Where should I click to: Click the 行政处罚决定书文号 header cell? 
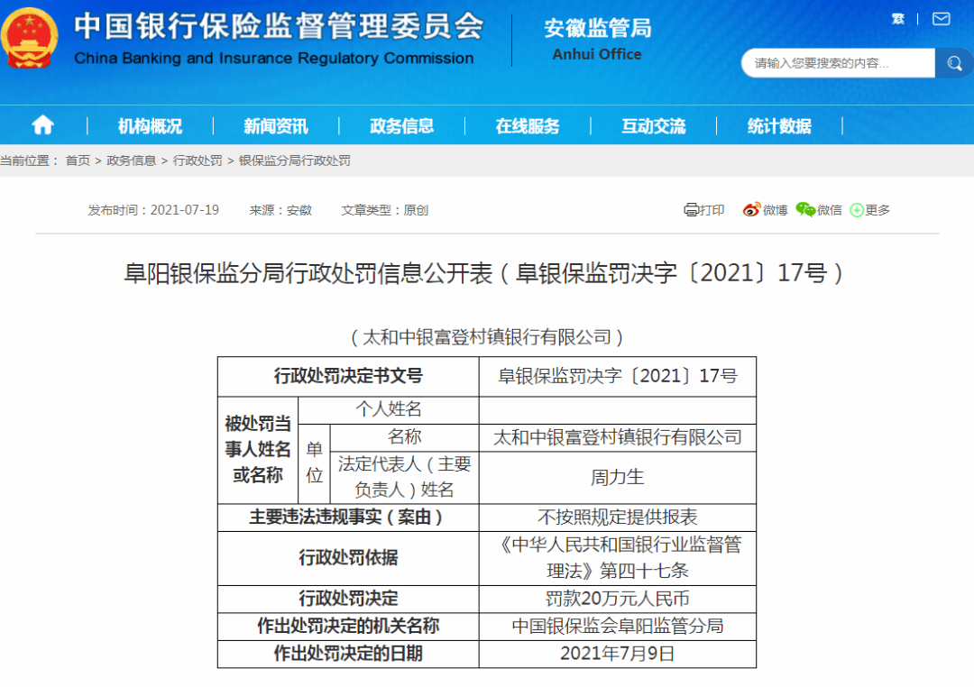coord(348,377)
